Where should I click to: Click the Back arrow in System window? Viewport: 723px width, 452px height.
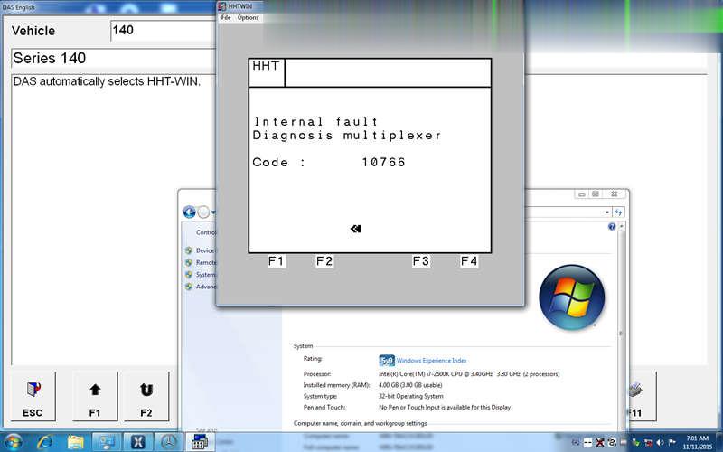(189, 212)
